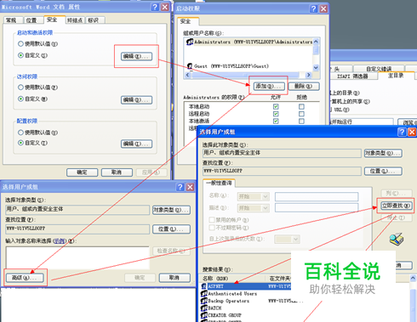Click 添加 button in 启动权限 dialog

[x=269, y=86]
